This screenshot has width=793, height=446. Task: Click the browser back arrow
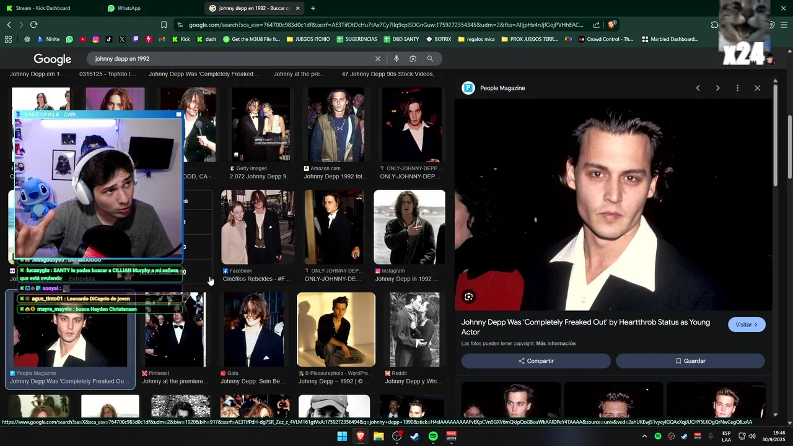click(9, 25)
